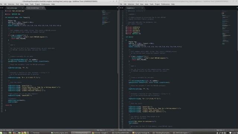
Task: Click shield update icon in system tray
Action: tap(230, 133)
